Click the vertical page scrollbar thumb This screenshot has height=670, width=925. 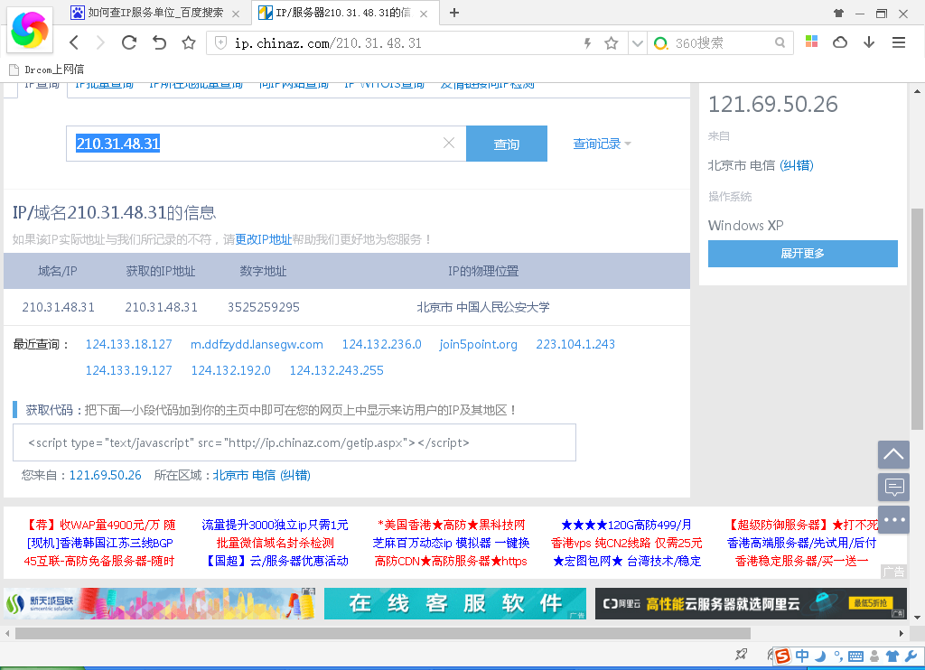[x=917, y=319]
